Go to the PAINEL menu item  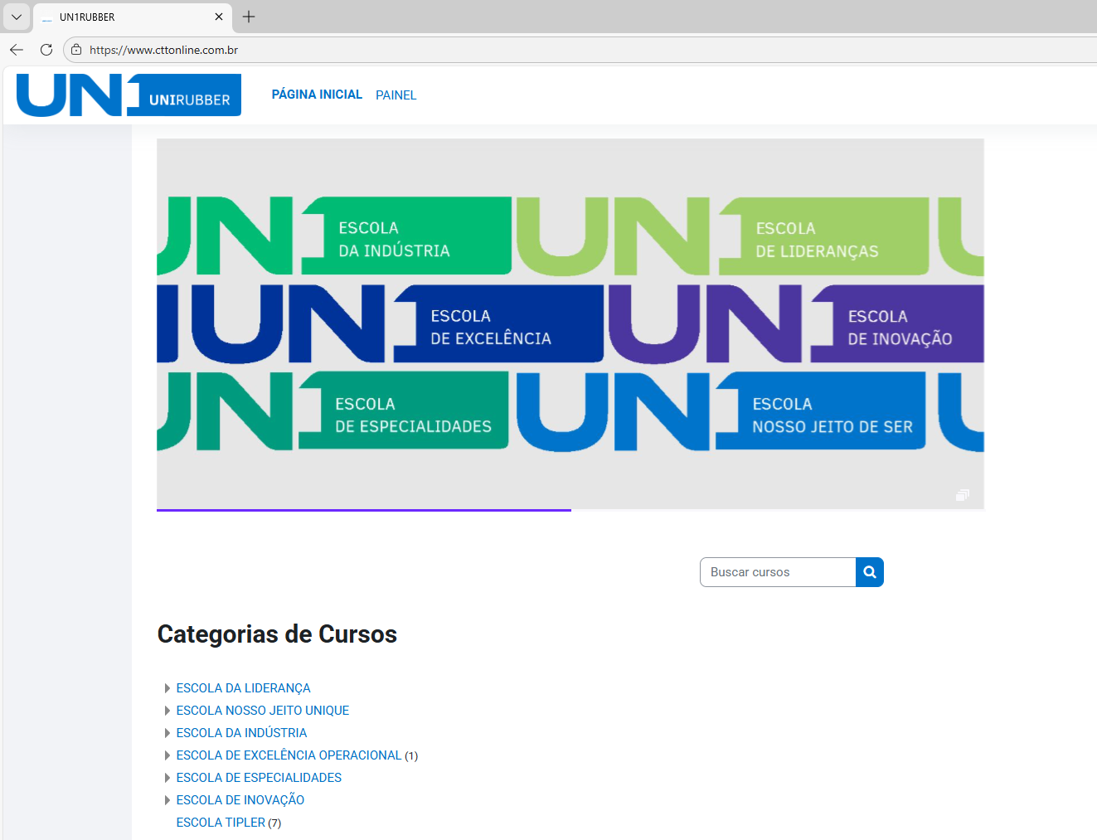(x=396, y=95)
